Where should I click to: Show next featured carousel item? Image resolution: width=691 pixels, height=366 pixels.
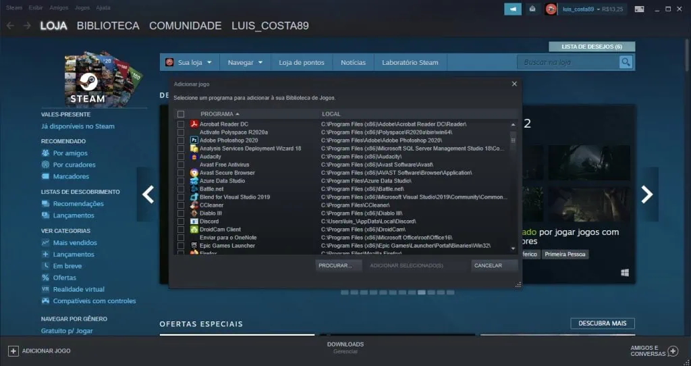pyautogui.click(x=647, y=194)
